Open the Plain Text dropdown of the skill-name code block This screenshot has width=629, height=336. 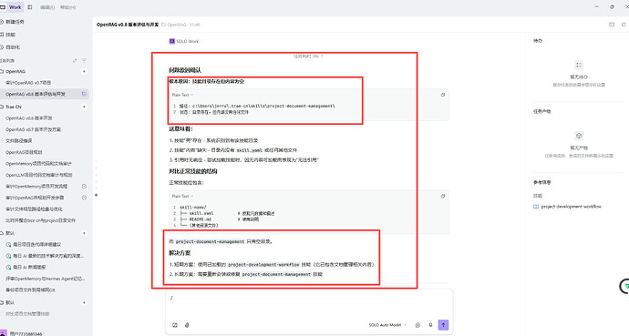(182, 197)
